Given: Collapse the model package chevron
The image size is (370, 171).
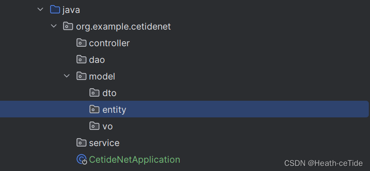Looking at the screenshot, I should coord(67,76).
